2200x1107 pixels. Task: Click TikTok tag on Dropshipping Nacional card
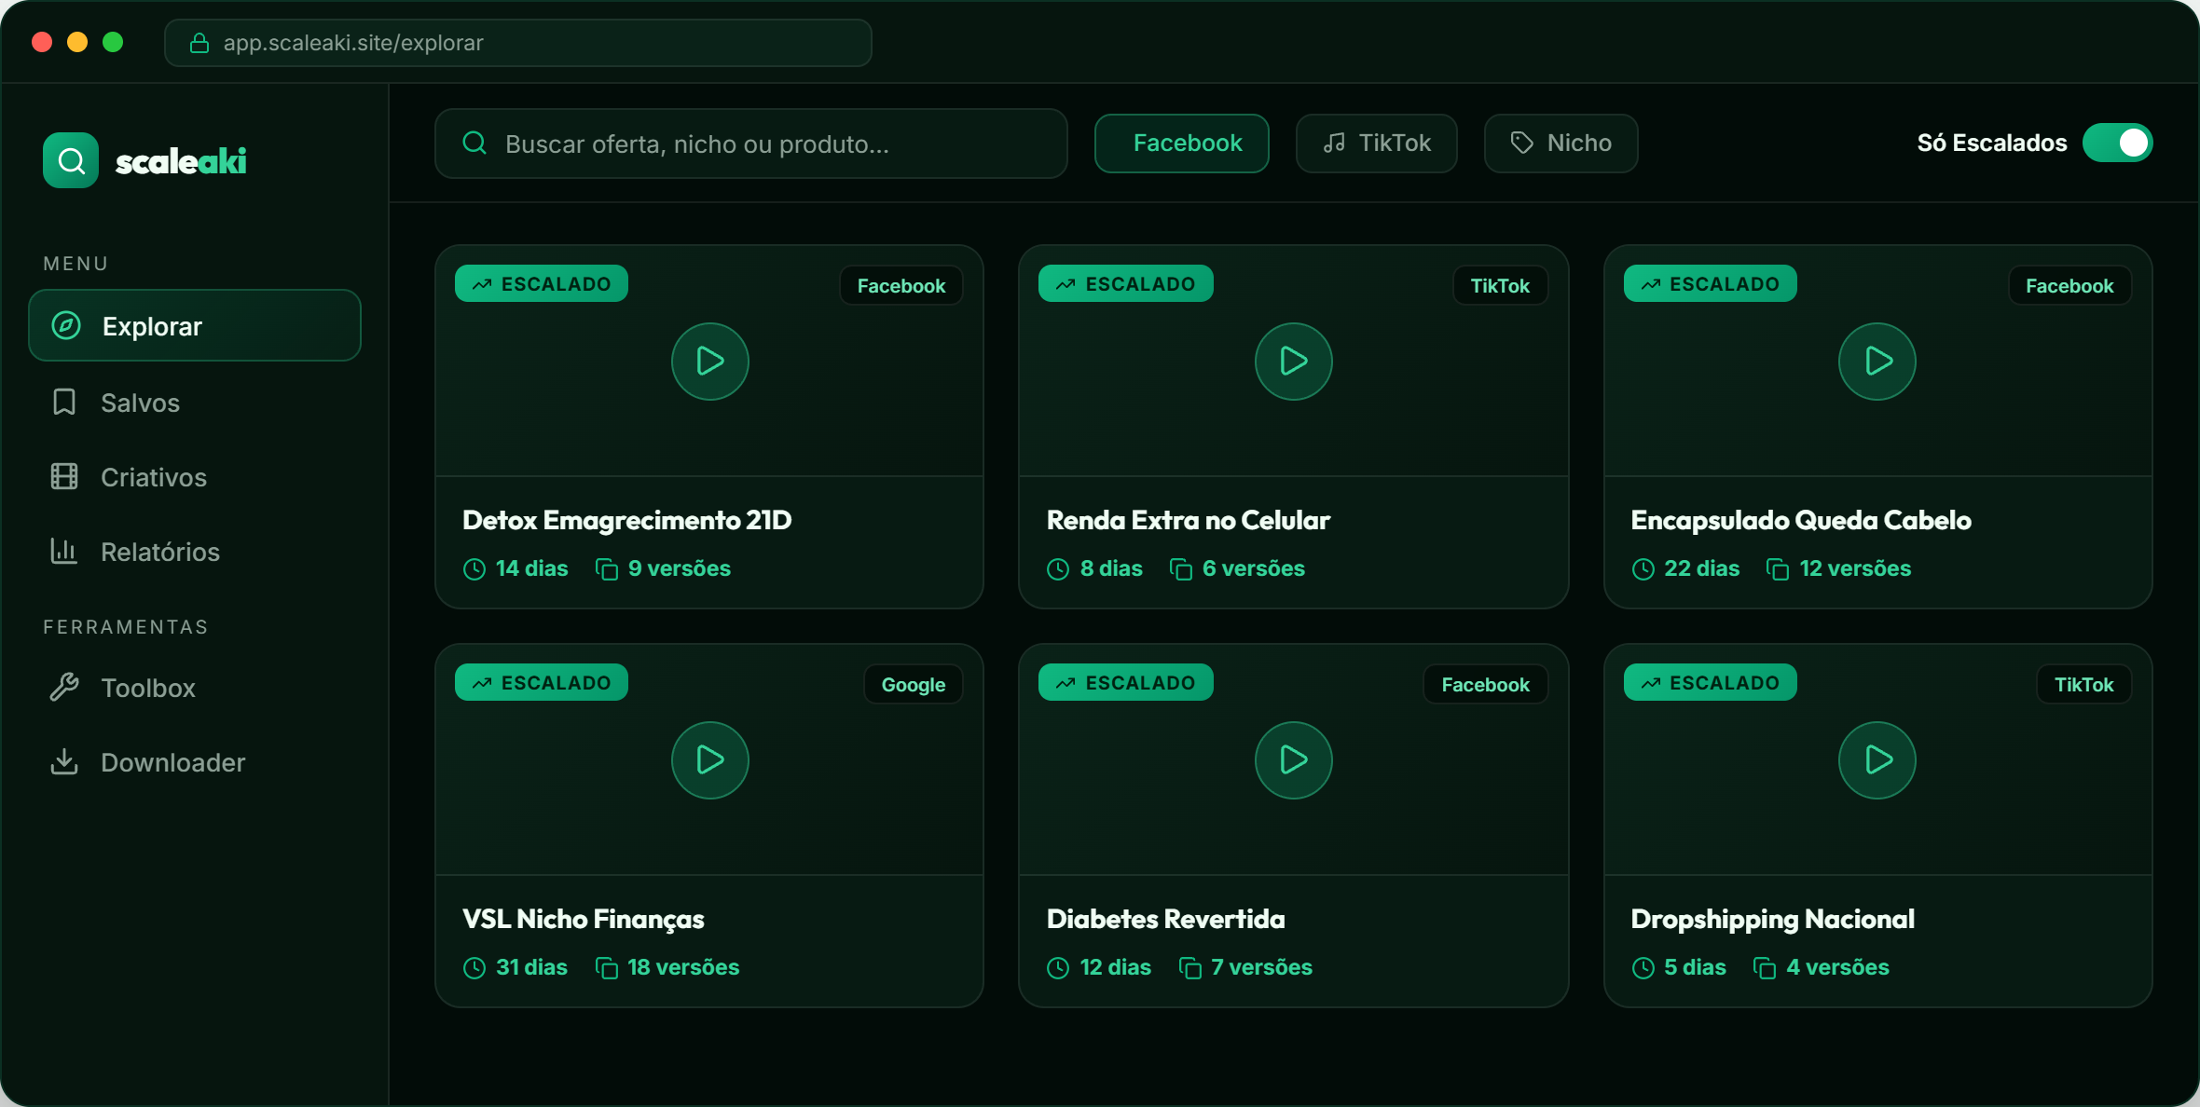click(x=2084, y=685)
